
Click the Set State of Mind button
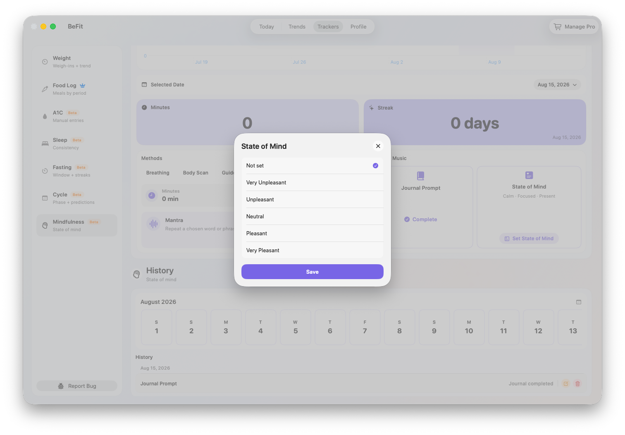(x=529, y=239)
